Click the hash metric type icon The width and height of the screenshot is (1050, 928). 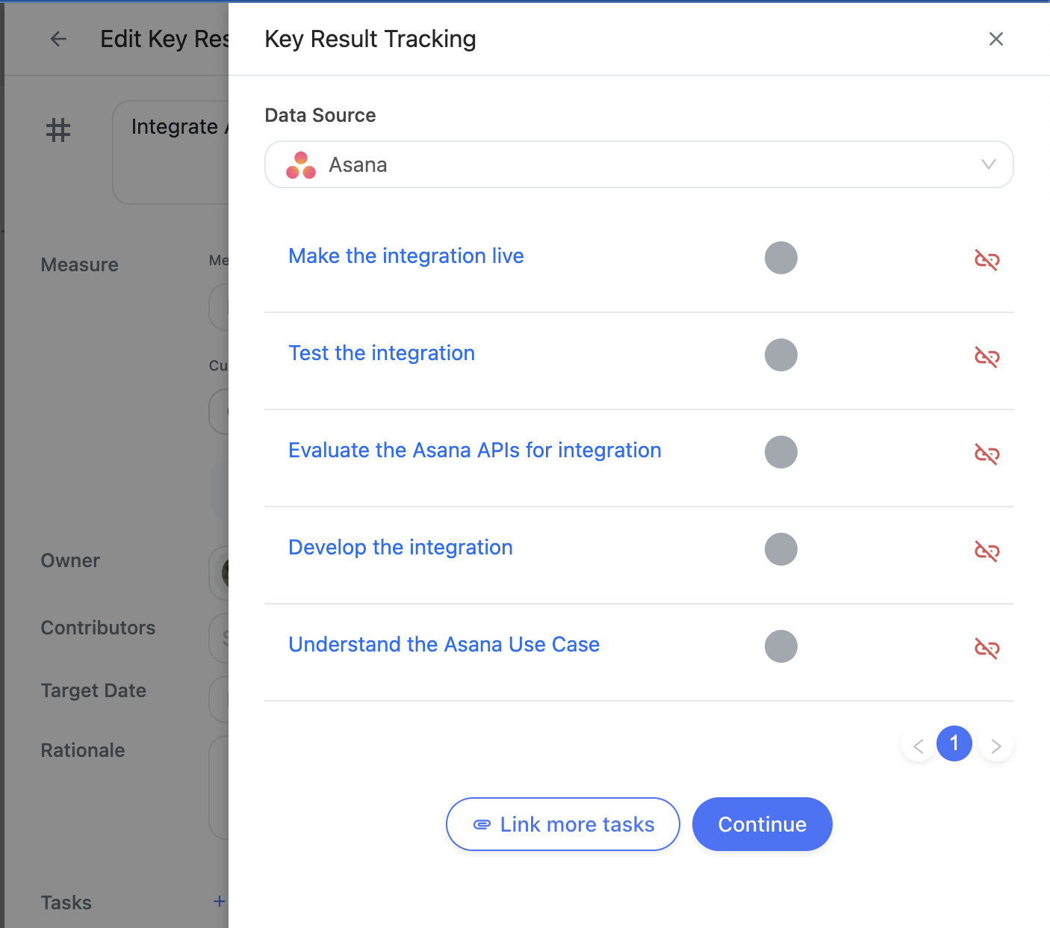58,130
